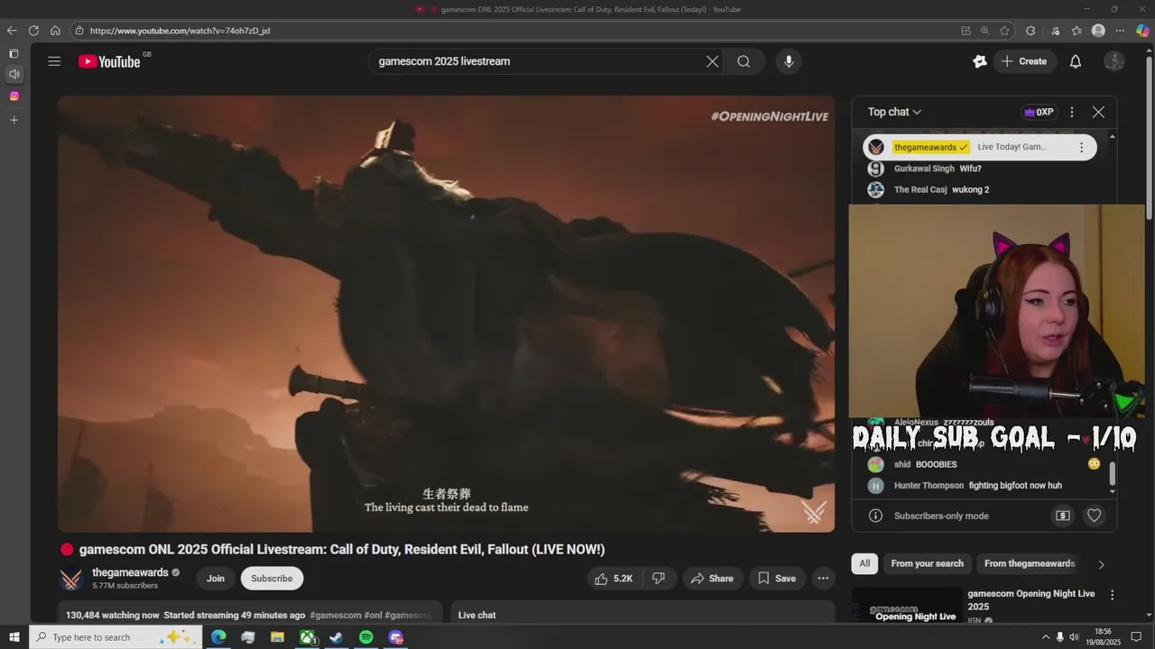Click the Join channel button
Screen dimensions: 1155x649
point(216,579)
